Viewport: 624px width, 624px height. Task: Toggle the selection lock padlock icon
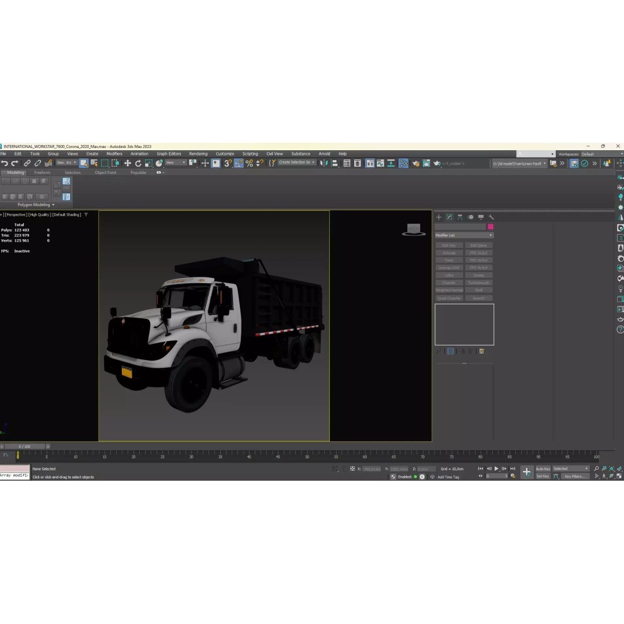[x=344, y=469]
